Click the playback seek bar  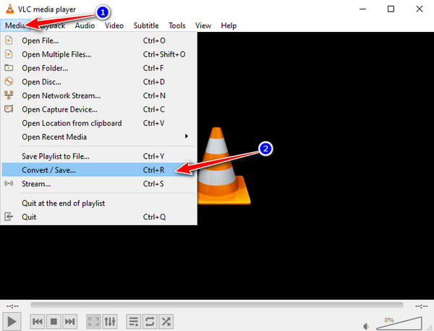tap(217, 305)
